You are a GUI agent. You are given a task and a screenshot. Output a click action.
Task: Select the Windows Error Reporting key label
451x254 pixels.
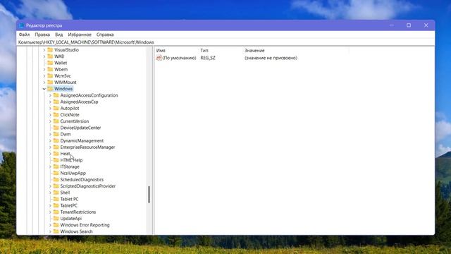tap(85, 225)
